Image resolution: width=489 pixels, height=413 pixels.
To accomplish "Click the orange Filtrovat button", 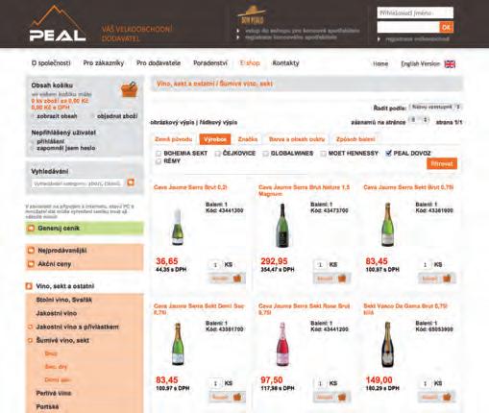I will (x=442, y=163).
